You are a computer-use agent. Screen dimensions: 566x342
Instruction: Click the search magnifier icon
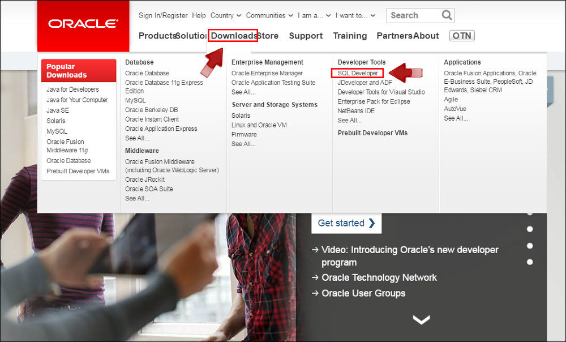[447, 15]
